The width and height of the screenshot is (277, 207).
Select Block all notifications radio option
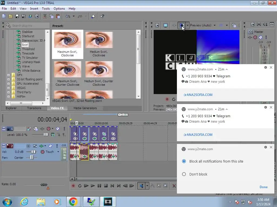(184, 161)
